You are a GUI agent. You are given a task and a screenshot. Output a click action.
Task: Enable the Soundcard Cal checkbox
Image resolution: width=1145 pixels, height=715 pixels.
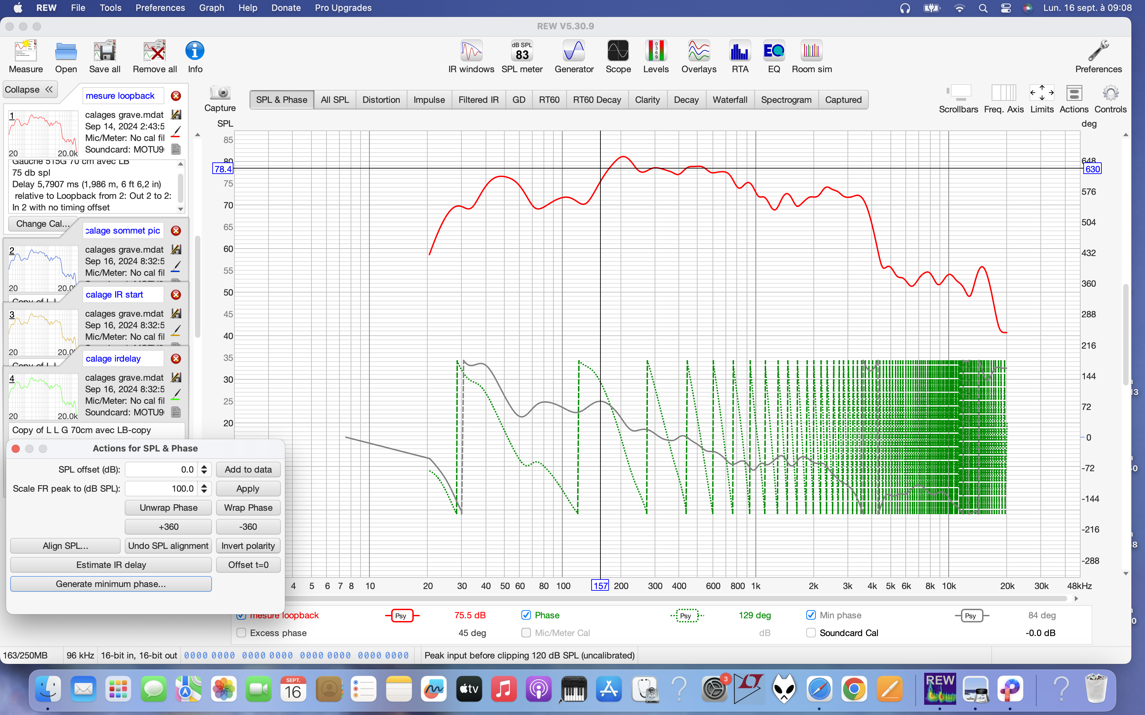pyautogui.click(x=810, y=633)
